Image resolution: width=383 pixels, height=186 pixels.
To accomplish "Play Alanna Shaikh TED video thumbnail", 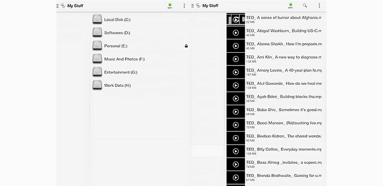I will (x=235, y=46).
